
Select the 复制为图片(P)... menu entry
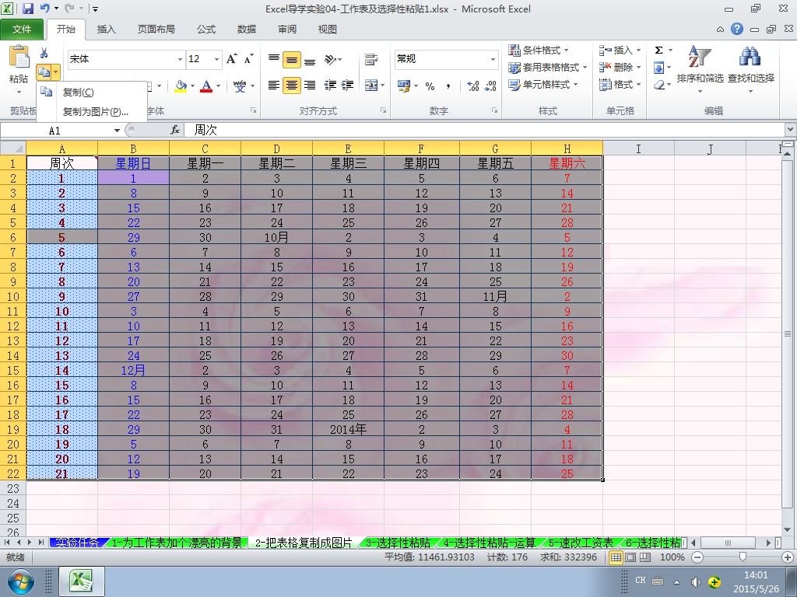(95, 112)
